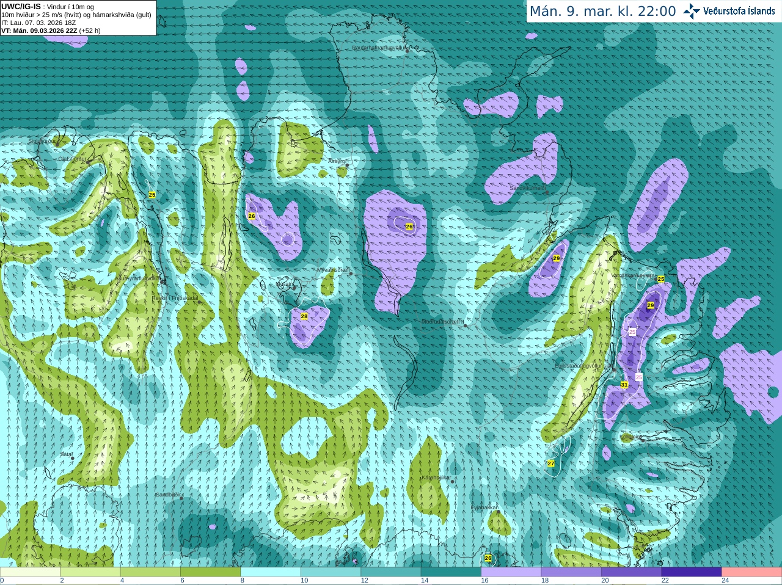The height and width of the screenshot is (585, 782).
Task: Select the Egilsstaðaflugvöllur station label
Action: tap(583, 366)
